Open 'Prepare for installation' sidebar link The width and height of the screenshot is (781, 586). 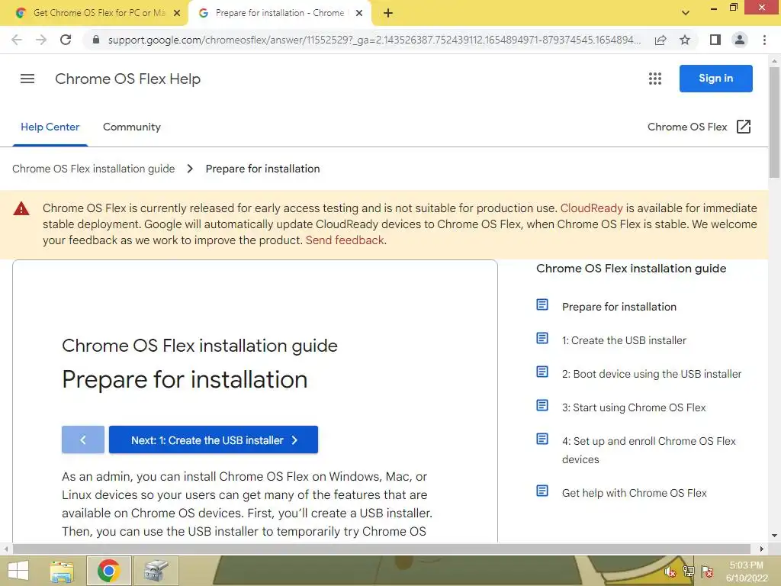[x=619, y=307]
